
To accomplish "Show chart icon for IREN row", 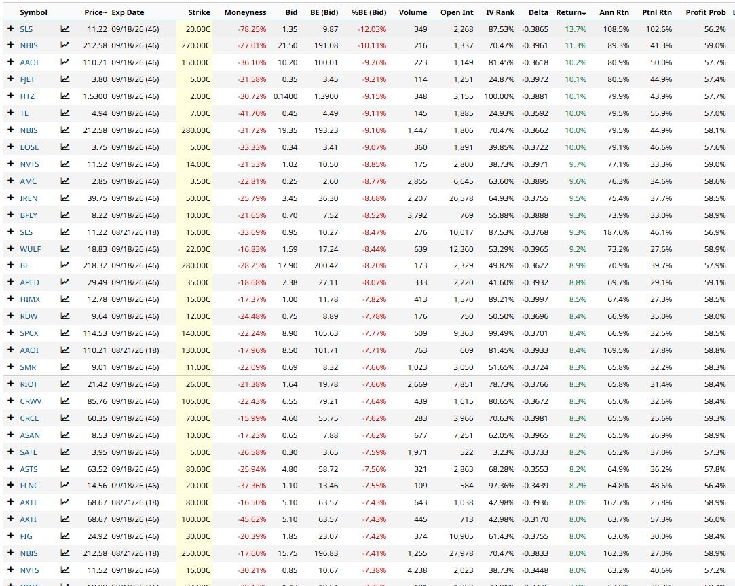I will [x=65, y=198].
